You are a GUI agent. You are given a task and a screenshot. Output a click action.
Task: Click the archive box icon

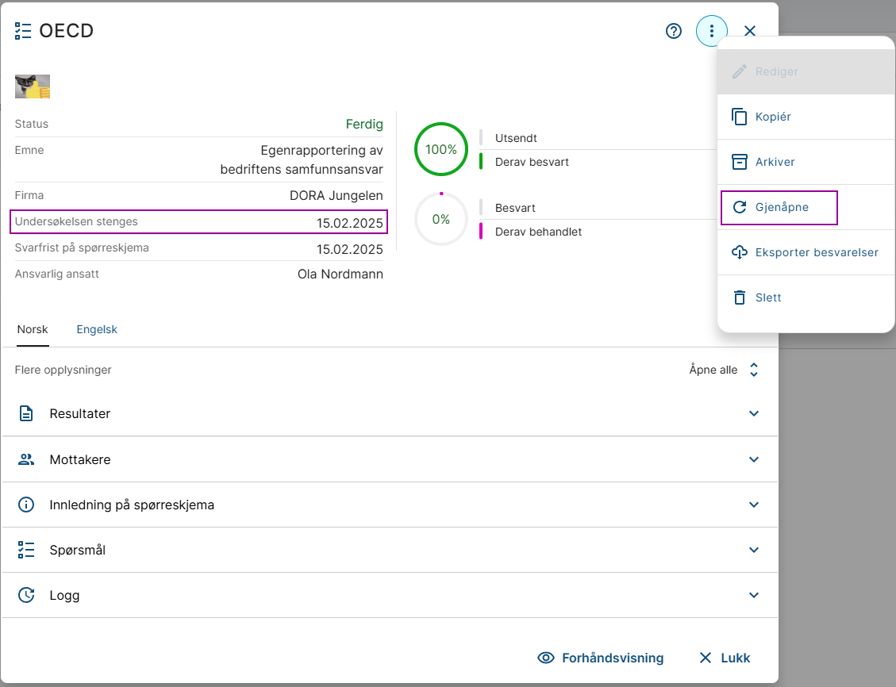tap(740, 162)
